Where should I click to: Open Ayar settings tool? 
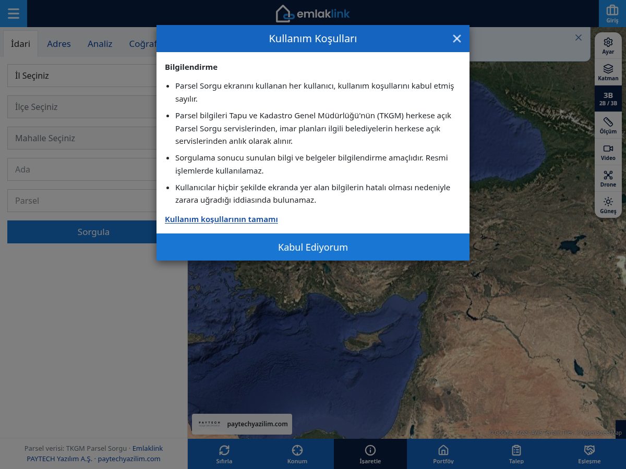608,46
